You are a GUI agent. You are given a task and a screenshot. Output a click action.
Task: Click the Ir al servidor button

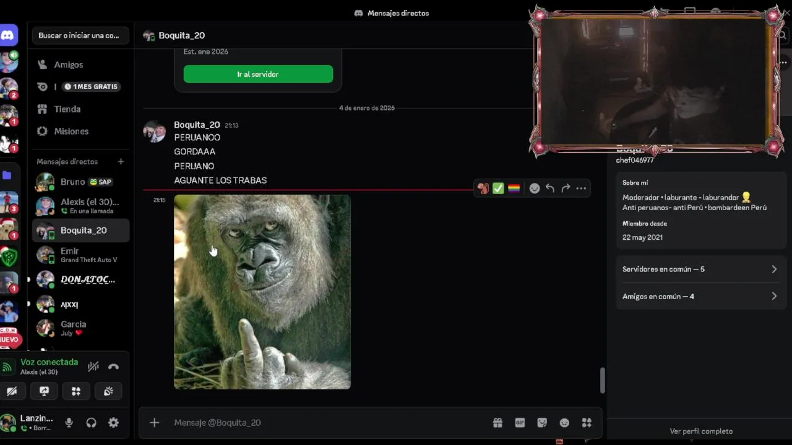click(258, 74)
